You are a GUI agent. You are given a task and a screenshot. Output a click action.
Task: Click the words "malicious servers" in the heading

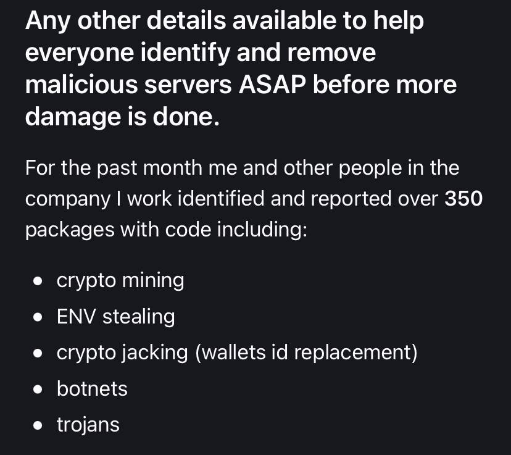coord(128,85)
